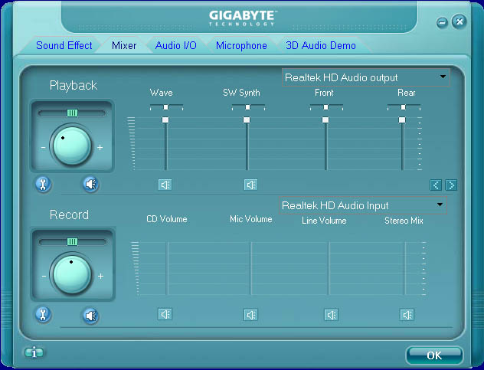Image resolution: width=484 pixels, height=370 pixels.
Task: Click the Line Volume fader track
Action: pyautogui.click(x=329, y=268)
